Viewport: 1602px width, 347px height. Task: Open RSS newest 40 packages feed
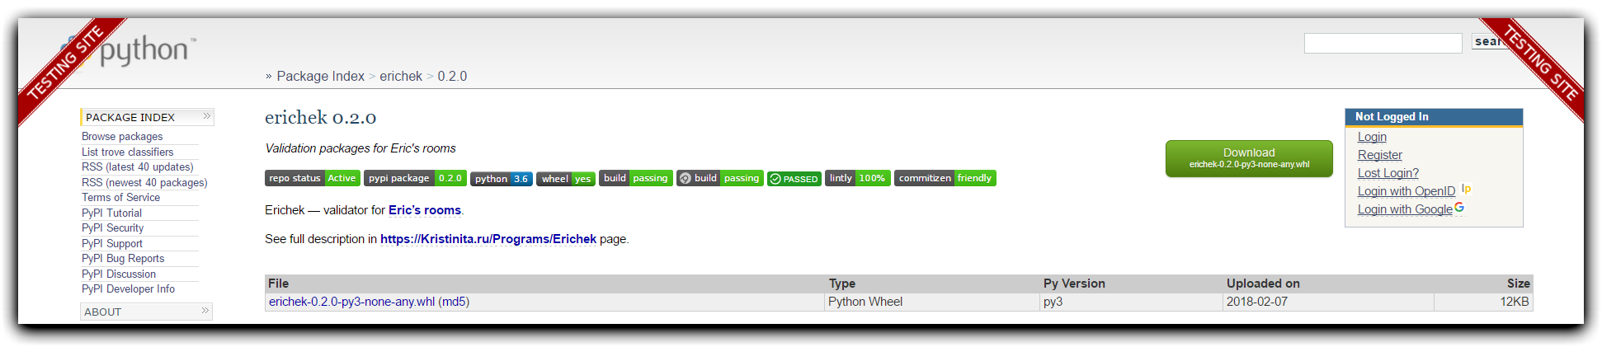tap(144, 183)
